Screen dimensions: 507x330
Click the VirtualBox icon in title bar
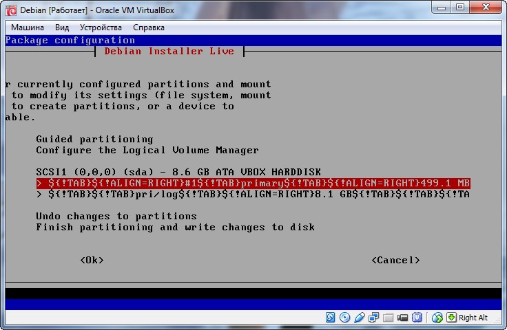click(10, 9)
